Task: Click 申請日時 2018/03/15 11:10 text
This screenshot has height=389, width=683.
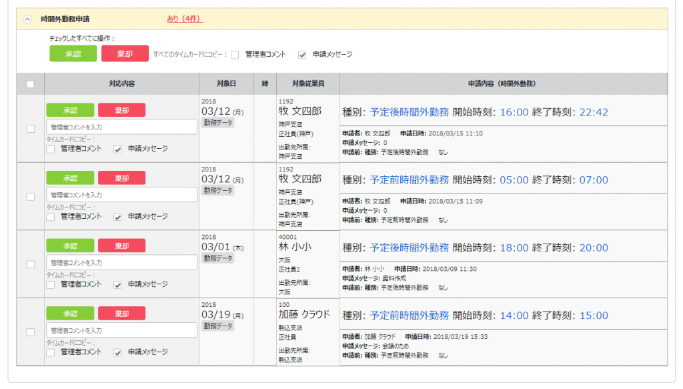Action: tap(442, 133)
